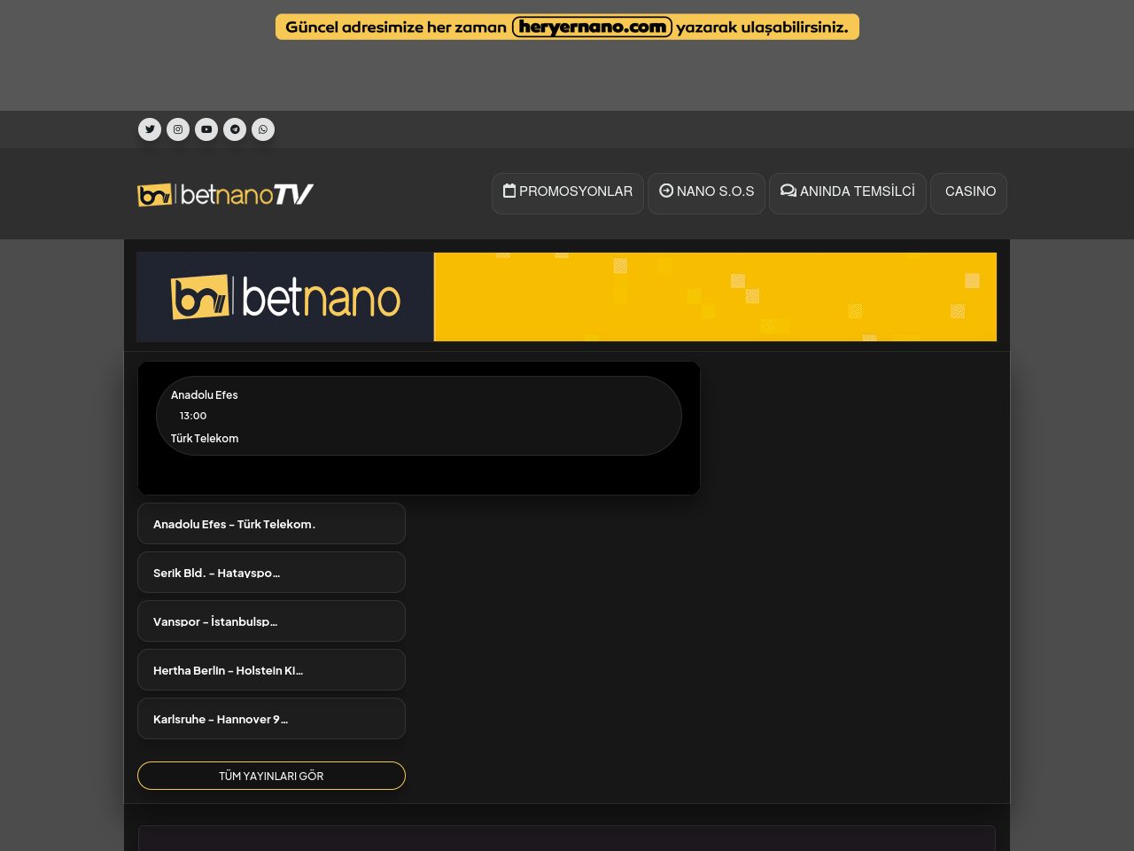Open the Telegram social icon
Image resolution: width=1134 pixels, height=851 pixels.
point(235,129)
